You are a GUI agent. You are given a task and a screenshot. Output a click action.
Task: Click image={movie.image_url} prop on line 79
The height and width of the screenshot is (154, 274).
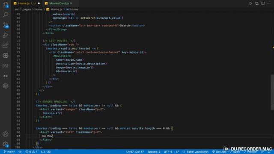tap(74, 68)
